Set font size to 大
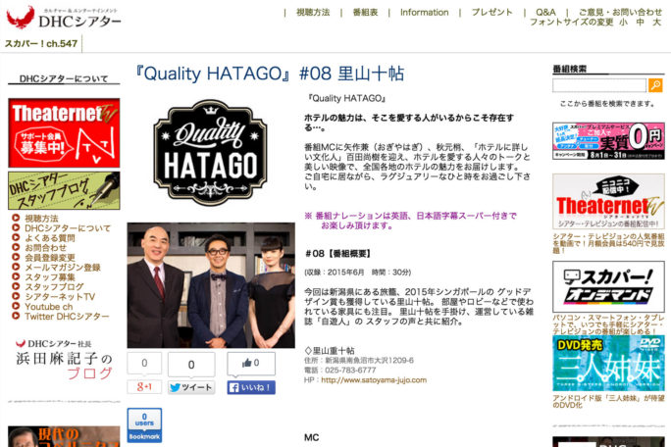671x447 pixels. (657, 23)
